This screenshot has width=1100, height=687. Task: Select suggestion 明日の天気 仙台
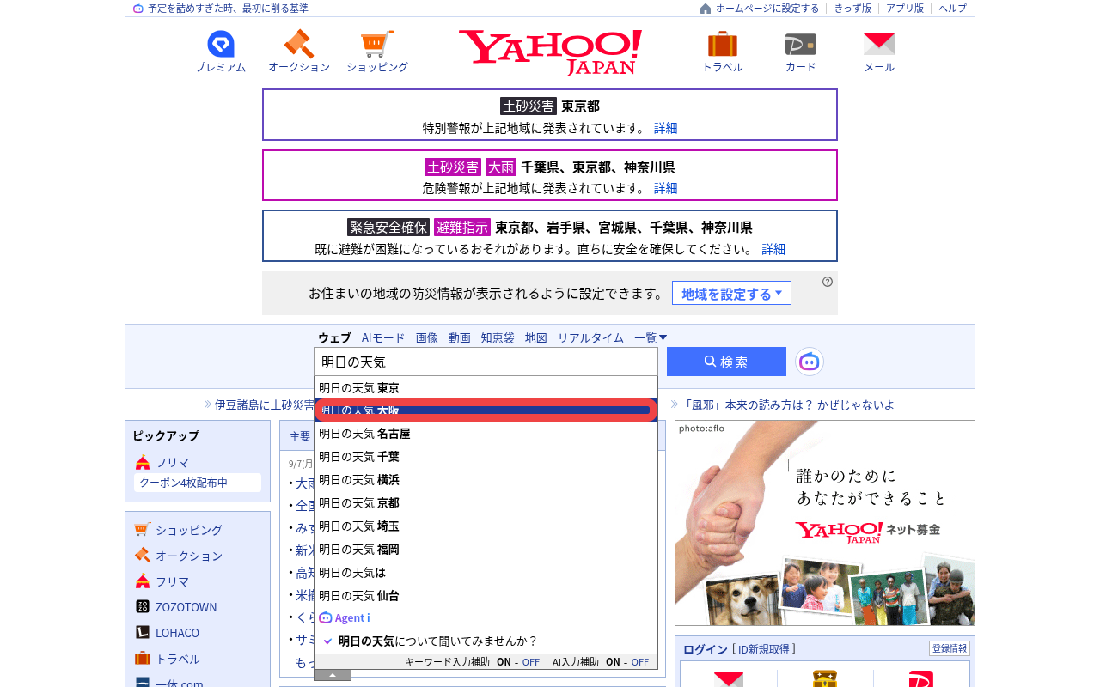click(486, 596)
